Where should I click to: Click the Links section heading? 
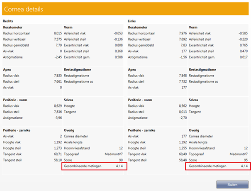coord(132,20)
